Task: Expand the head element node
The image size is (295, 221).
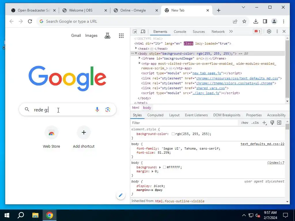Action: (136, 48)
